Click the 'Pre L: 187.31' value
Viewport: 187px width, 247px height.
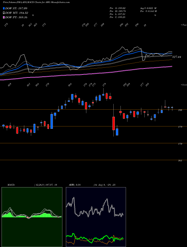point(117,14)
